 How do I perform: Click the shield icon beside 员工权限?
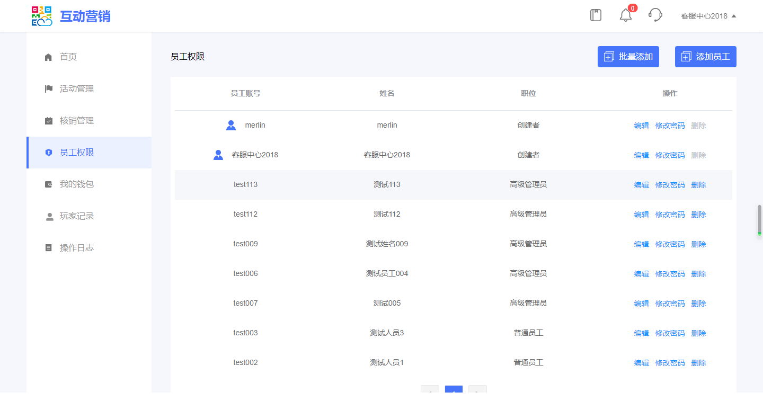click(49, 153)
